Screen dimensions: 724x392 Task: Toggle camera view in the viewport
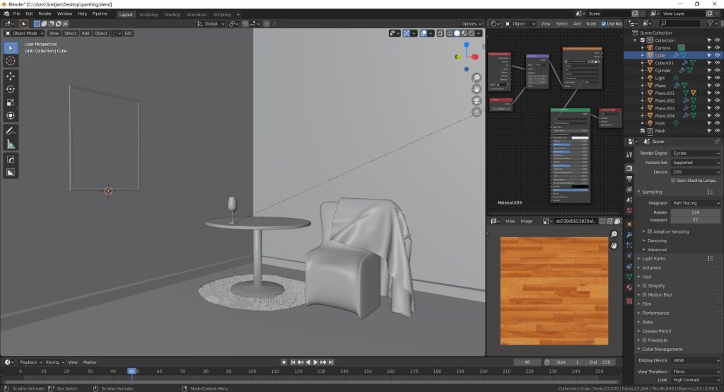[477, 100]
